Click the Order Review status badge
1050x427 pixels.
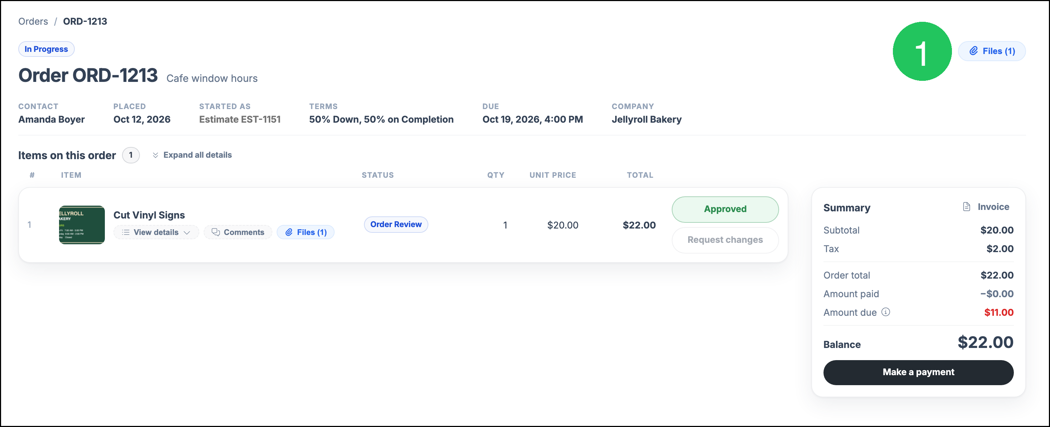(x=395, y=225)
